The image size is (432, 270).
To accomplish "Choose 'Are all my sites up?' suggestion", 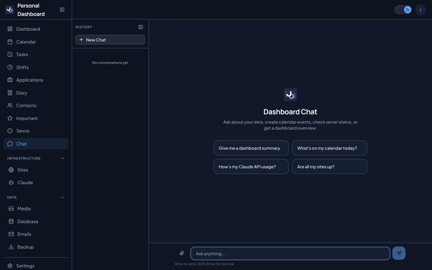I will click(329, 167).
